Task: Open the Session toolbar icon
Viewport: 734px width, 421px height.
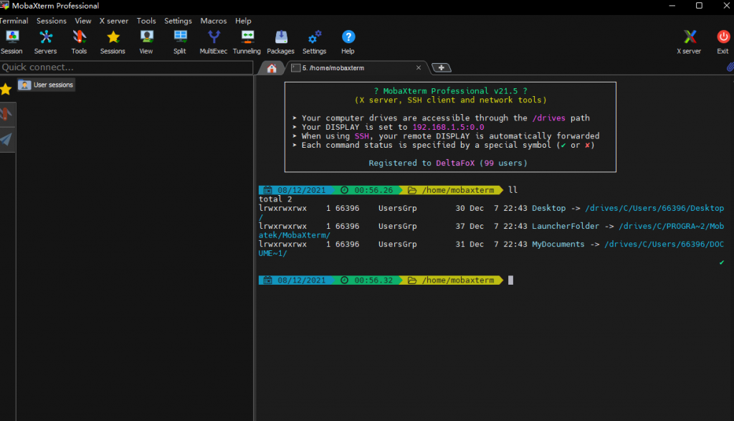Action: [11, 41]
